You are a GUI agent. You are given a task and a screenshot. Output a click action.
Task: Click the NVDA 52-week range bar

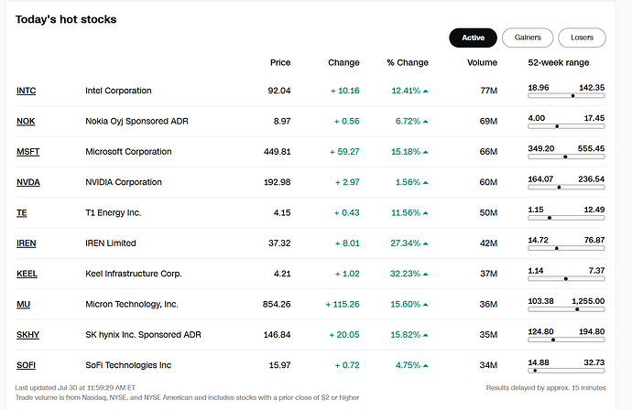[x=566, y=188]
